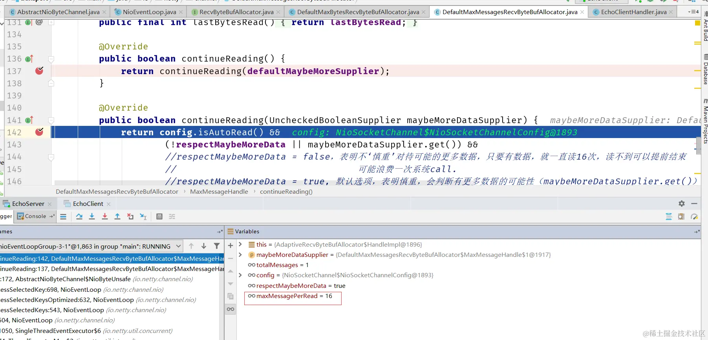Click the New Watch plus icon
708x340 pixels.
pos(231,245)
